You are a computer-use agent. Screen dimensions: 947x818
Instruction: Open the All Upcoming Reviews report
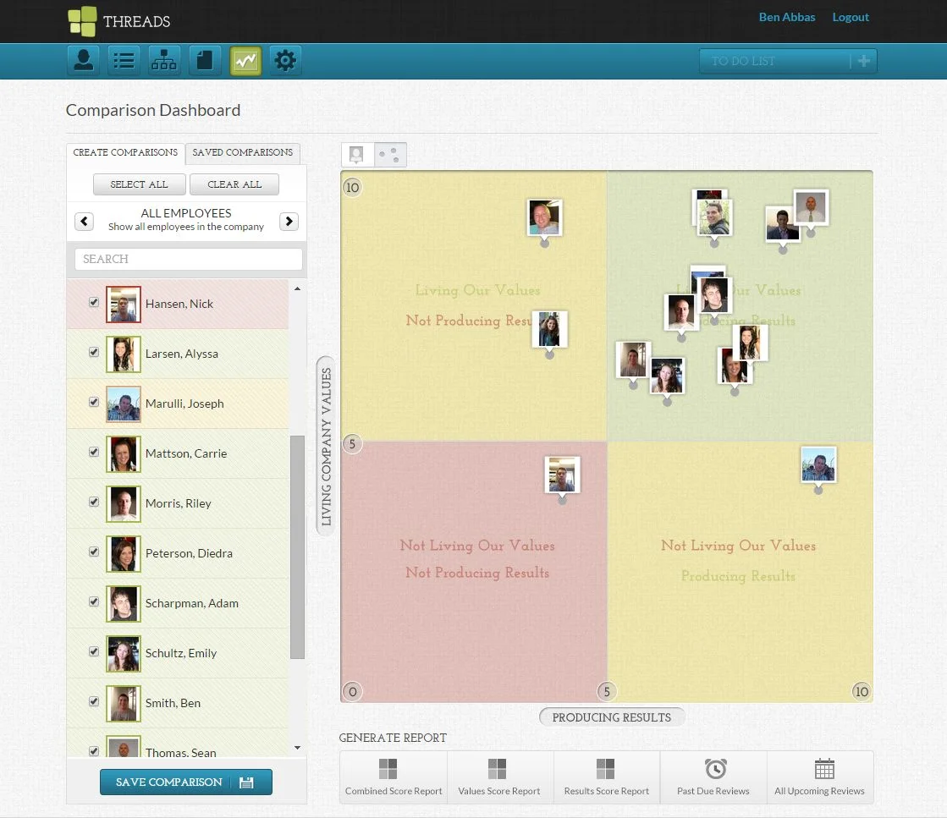click(819, 777)
